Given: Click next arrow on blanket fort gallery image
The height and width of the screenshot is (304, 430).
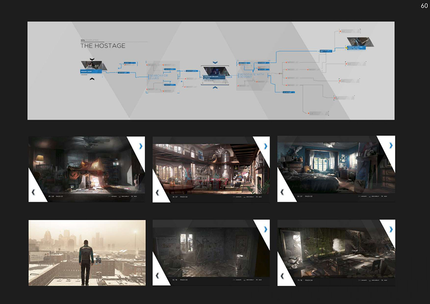Looking at the screenshot, I should pos(141,146).
